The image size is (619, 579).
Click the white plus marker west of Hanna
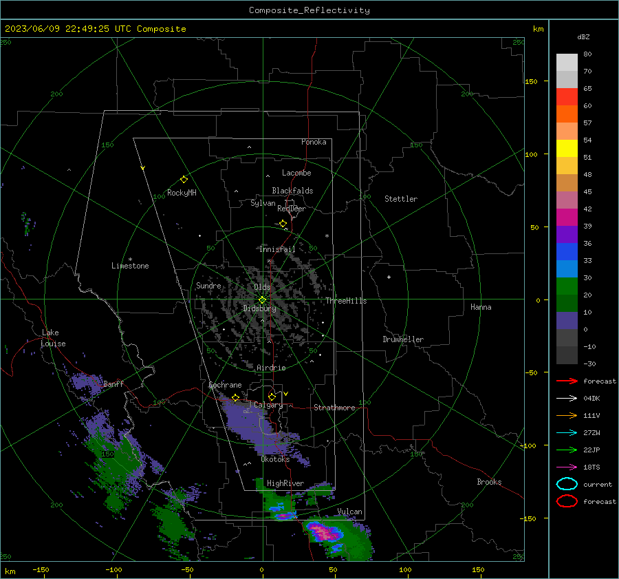[389, 277]
